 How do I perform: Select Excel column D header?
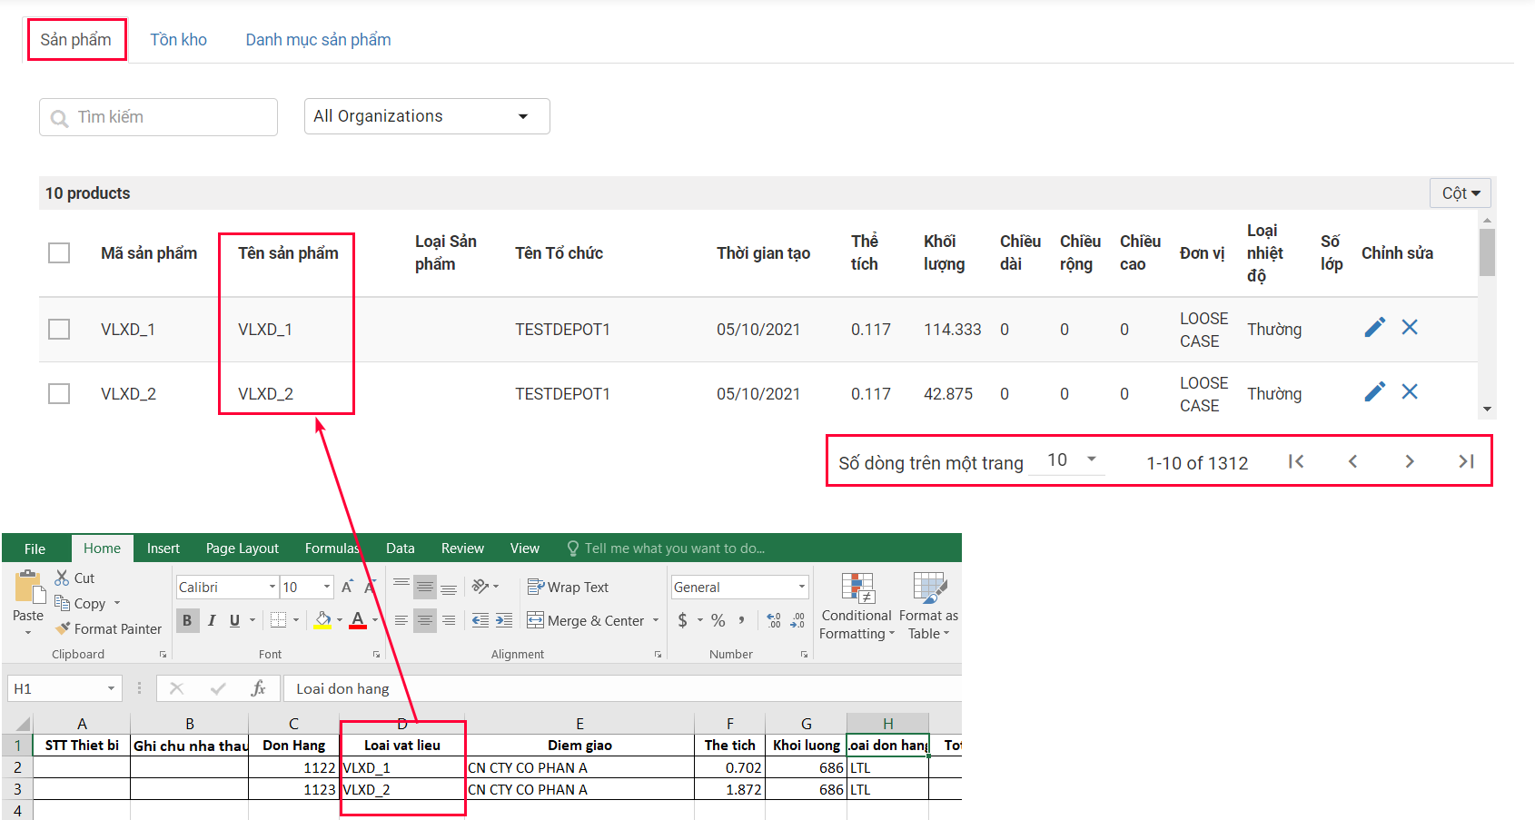pyautogui.click(x=402, y=724)
